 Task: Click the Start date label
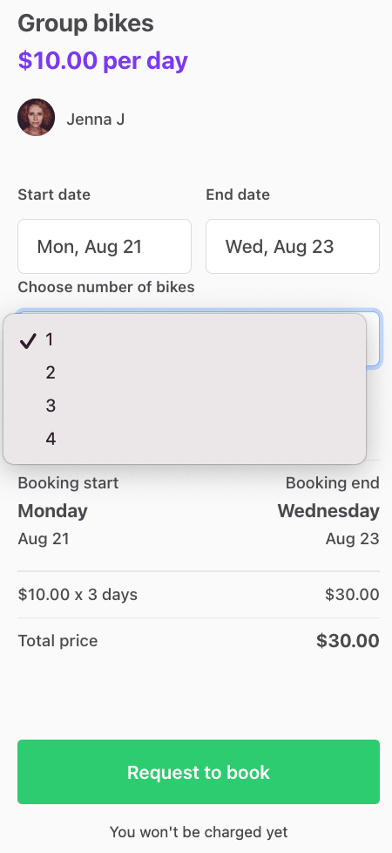[54, 194]
